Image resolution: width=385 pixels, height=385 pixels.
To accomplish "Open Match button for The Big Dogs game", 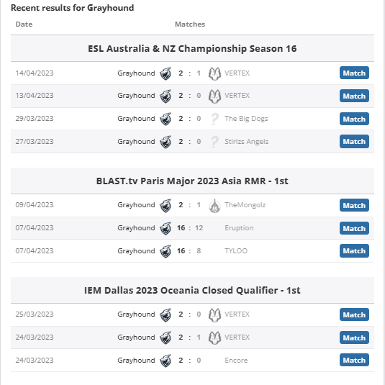I will click(x=354, y=119).
